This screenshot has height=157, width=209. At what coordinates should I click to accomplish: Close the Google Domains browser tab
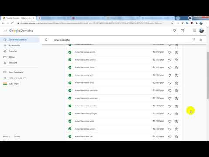tap(34, 18)
